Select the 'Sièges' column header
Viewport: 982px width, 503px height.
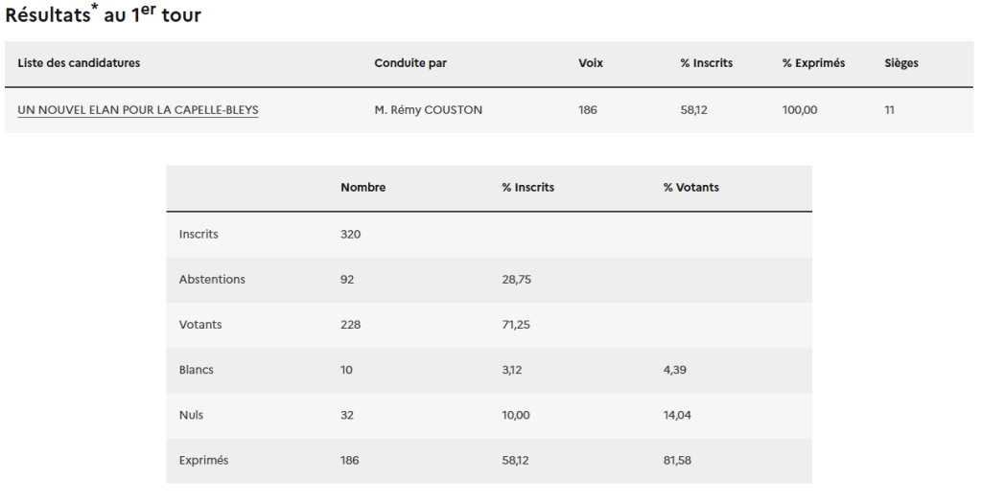click(x=900, y=63)
